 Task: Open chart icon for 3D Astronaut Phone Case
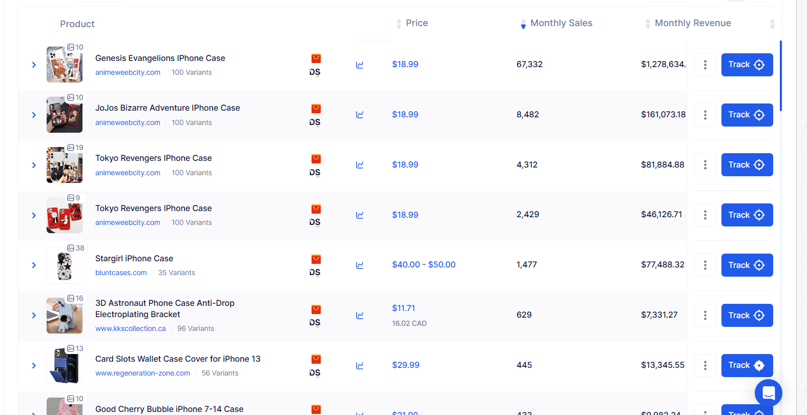(360, 316)
